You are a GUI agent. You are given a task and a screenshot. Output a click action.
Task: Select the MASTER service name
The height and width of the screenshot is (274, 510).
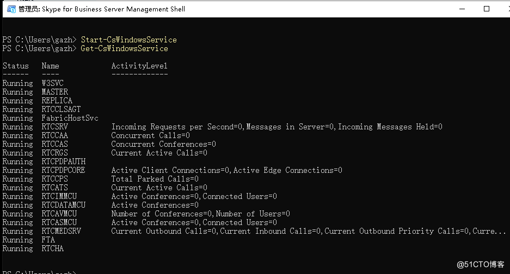[55, 92]
